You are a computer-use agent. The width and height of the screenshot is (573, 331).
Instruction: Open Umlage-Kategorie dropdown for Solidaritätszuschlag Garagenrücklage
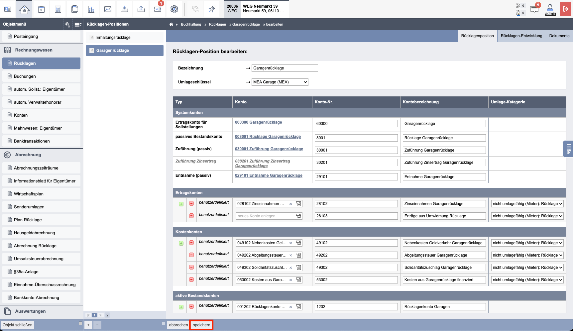pos(527,268)
